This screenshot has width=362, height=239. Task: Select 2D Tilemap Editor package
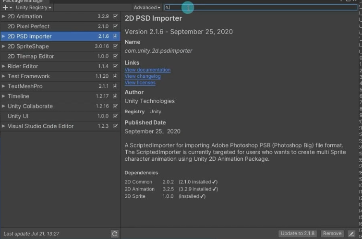(x=60, y=56)
